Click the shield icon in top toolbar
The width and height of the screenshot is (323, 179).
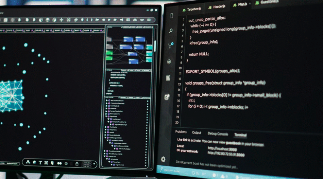click(82, 20)
